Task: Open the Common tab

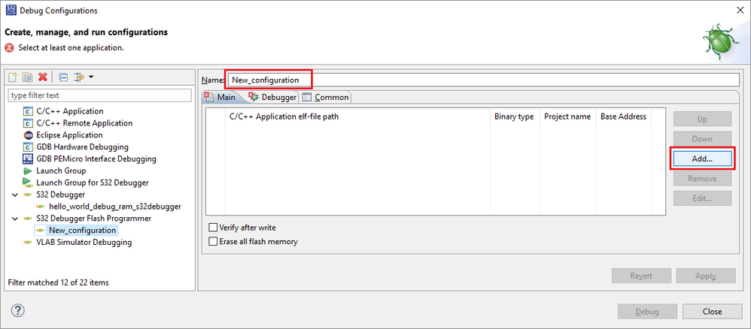Action: pyautogui.click(x=326, y=98)
